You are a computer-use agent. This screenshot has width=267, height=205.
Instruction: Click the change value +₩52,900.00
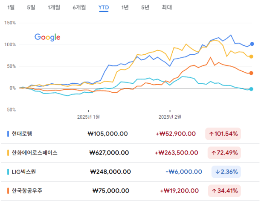pos(176,134)
